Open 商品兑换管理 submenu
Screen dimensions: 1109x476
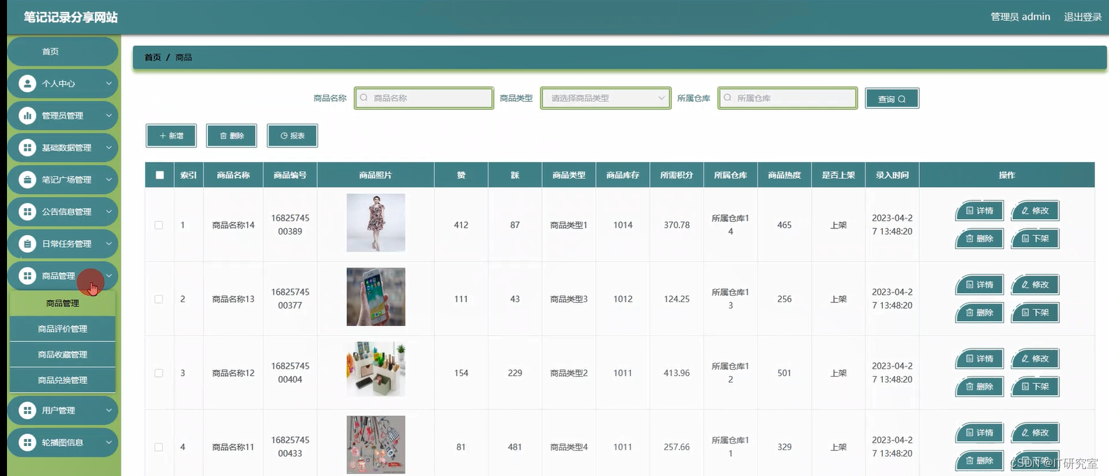pyautogui.click(x=63, y=380)
